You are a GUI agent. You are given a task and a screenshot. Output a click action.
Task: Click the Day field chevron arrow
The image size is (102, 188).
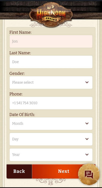(87, 139)
